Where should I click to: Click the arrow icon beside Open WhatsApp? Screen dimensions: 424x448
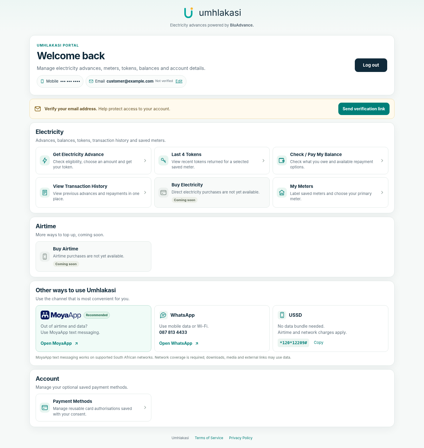pyautogui.click(x=197, y=344)
